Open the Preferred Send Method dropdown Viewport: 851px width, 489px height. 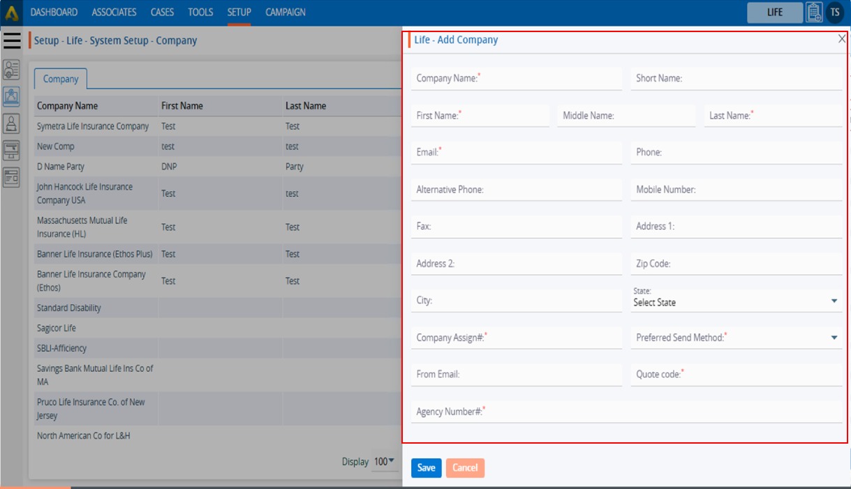click(834, 338)
